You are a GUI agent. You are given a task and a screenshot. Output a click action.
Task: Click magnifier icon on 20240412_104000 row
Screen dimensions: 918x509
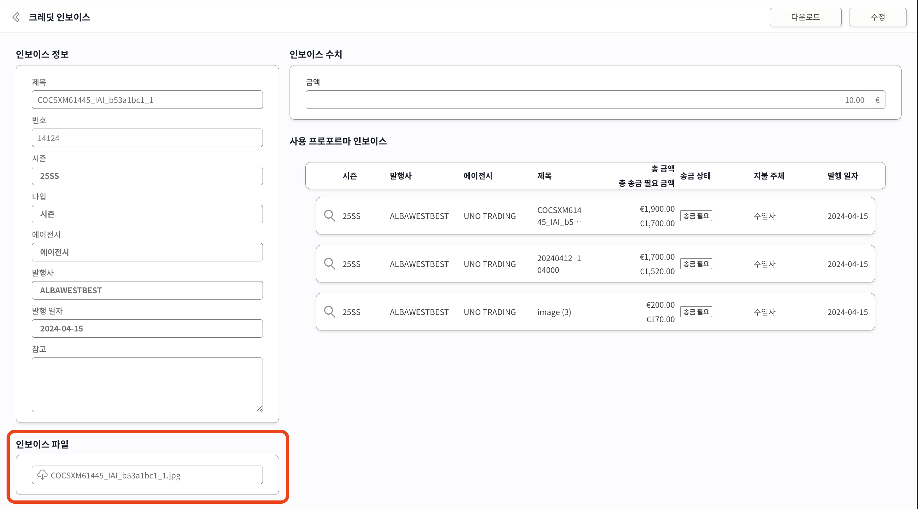(329, 264)
